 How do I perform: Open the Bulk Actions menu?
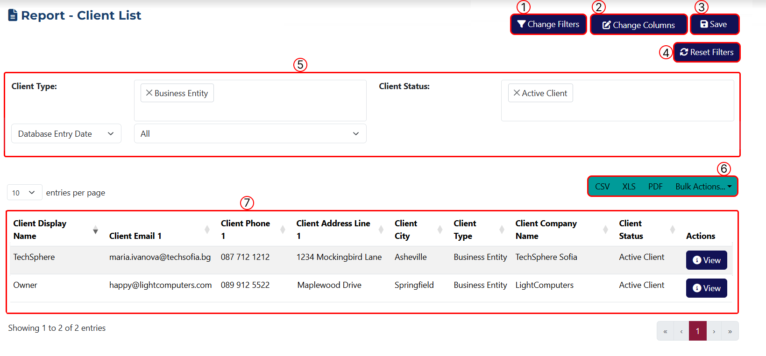[703, 187]
